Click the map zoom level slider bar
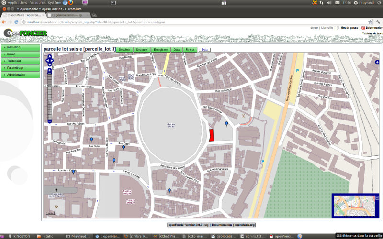The width and height of the screenshot is (383, 239). [x=49, y=96]
